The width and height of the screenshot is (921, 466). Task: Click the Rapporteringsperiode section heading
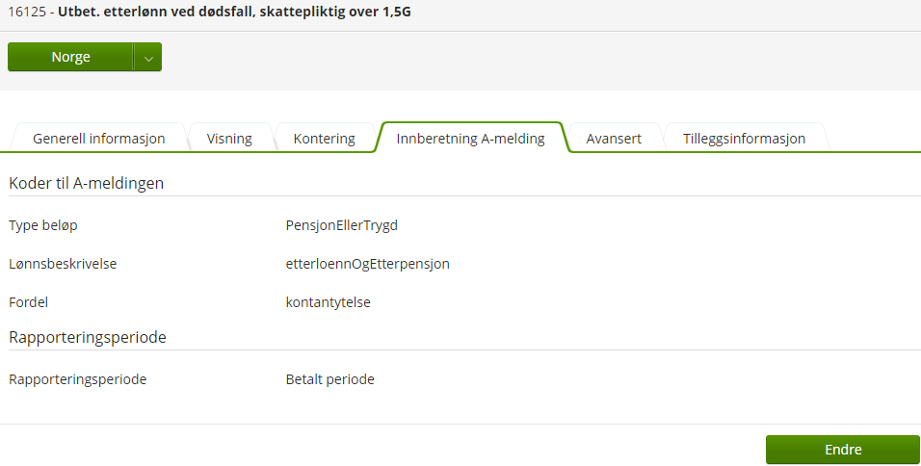88,338
